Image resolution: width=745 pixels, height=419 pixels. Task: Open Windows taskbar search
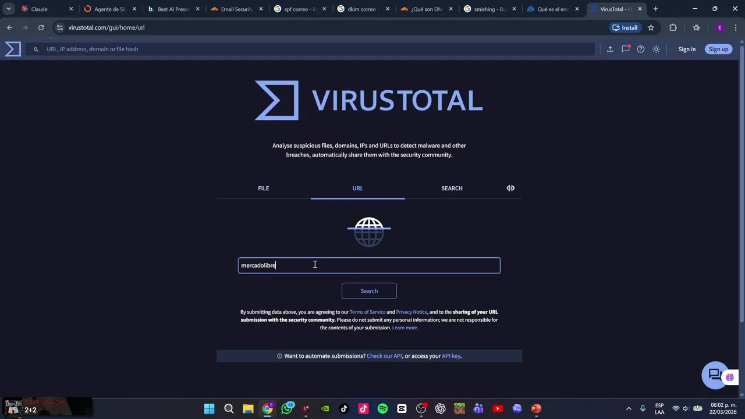pos(229,409)
